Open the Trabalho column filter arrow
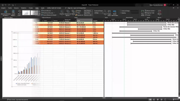Image resolution: width=180 pixels, height=101 pixels. point(103,21)
